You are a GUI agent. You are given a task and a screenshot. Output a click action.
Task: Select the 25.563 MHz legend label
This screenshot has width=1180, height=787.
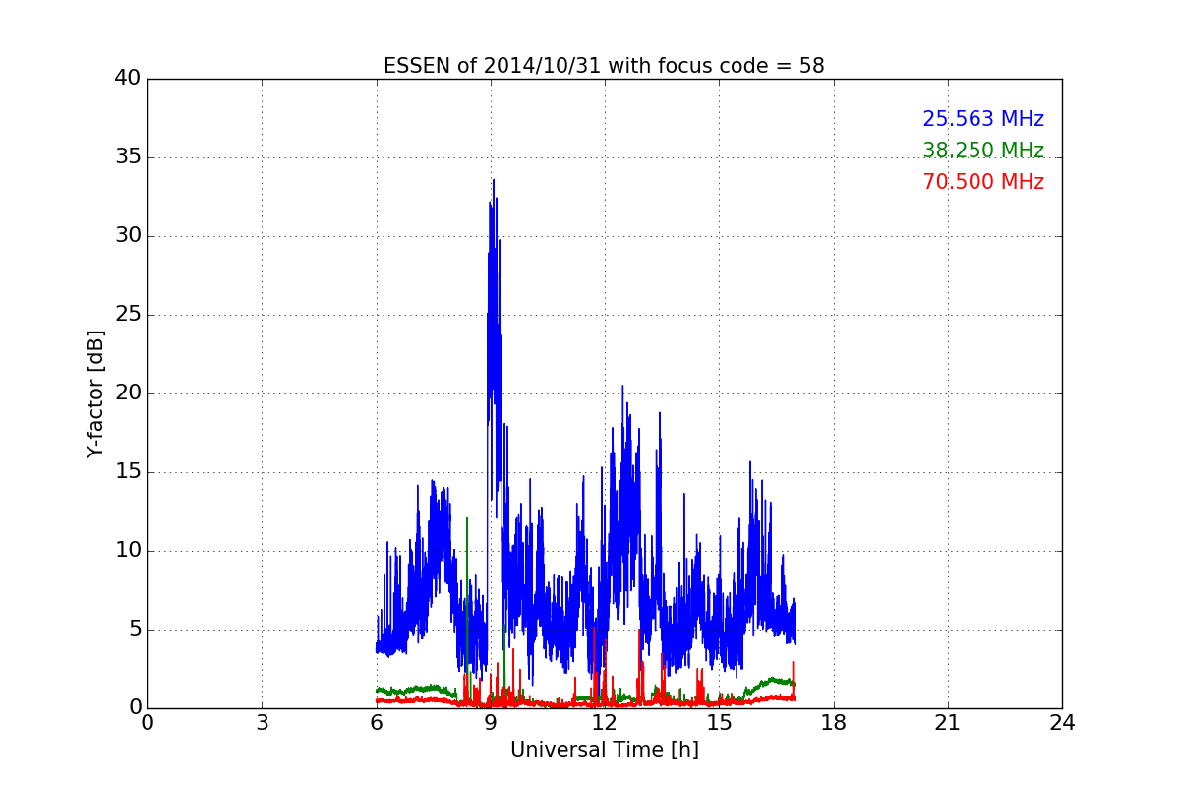click(983, 119)
